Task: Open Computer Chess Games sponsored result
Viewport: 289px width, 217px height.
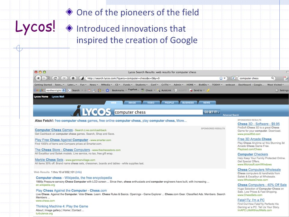Action: (54, 130)
